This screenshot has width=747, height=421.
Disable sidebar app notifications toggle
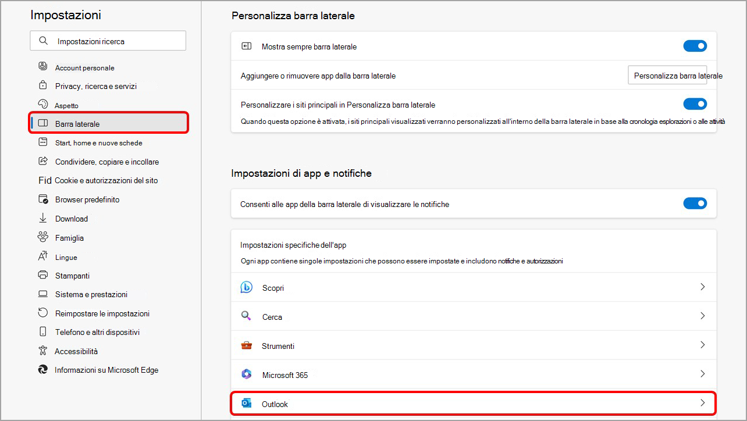point(695,204)
